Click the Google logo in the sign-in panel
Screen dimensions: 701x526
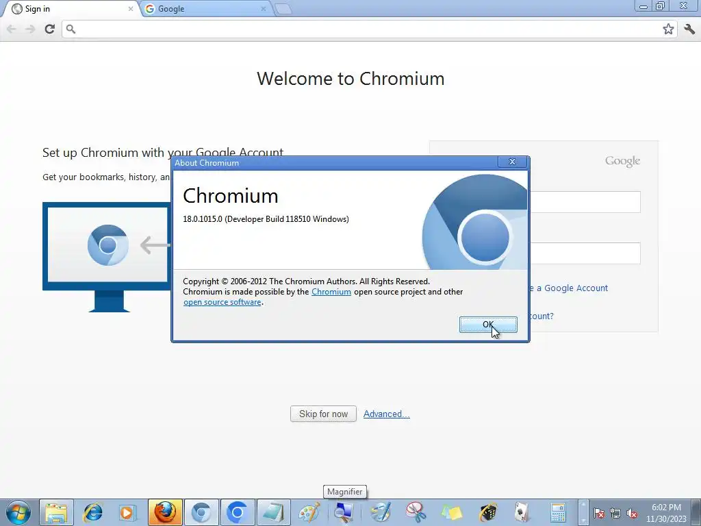point(622,161)
